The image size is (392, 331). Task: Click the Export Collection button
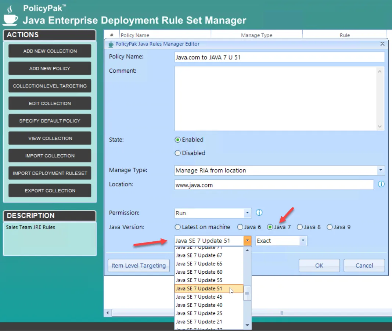(50, 191)
